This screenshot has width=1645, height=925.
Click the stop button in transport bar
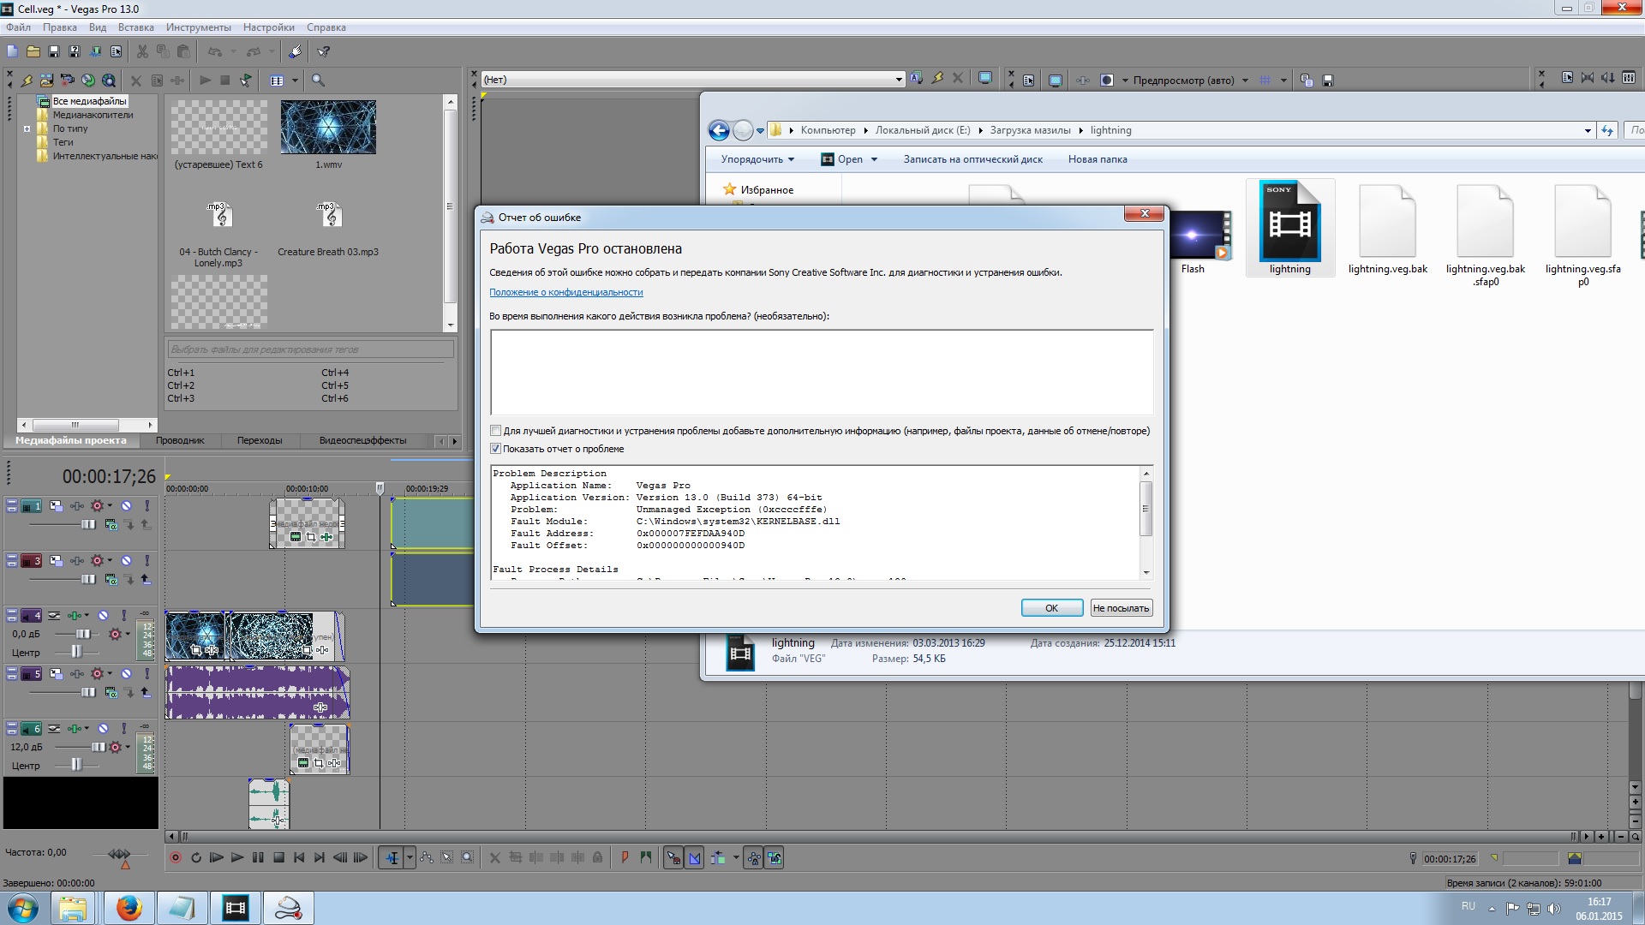pyautogui.click(x=278, y=858)
